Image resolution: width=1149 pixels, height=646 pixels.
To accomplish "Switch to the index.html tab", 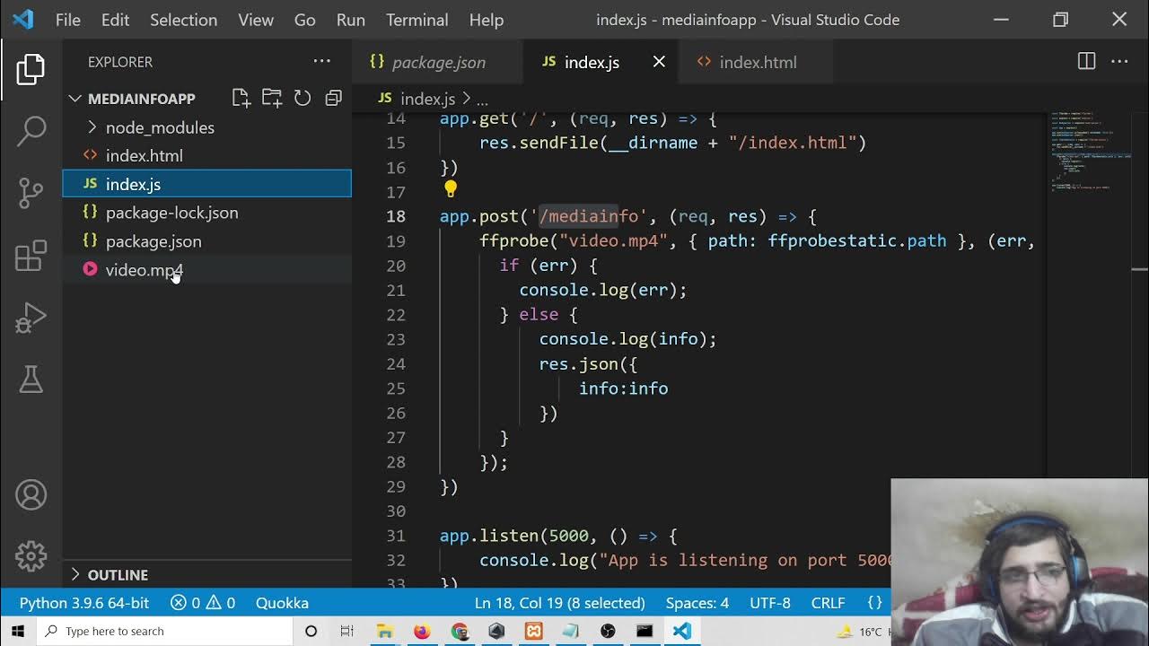I will (757, 62).
